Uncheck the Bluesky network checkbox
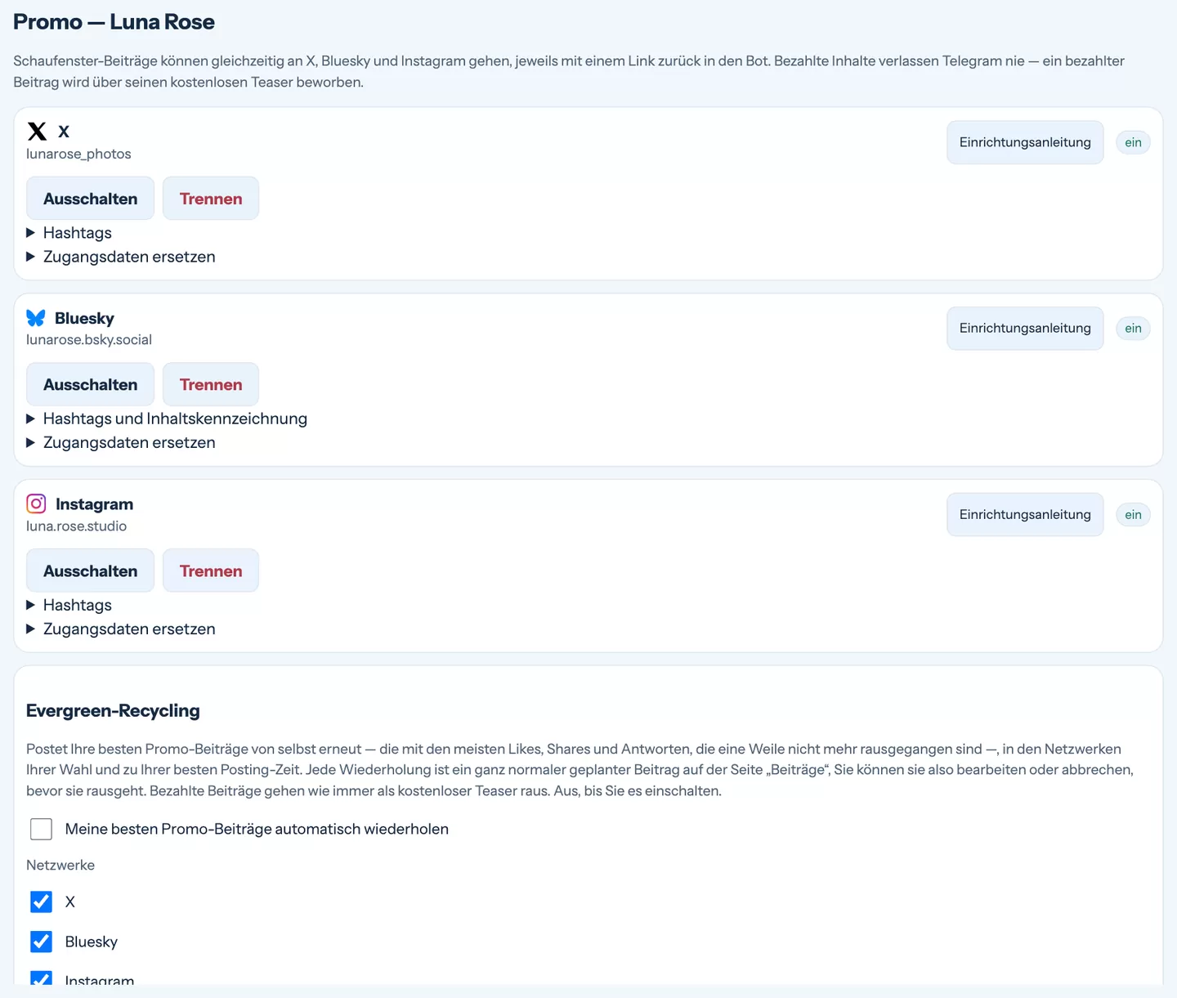This screenshot has height=998, width=1177. click(x=41, y=942)
